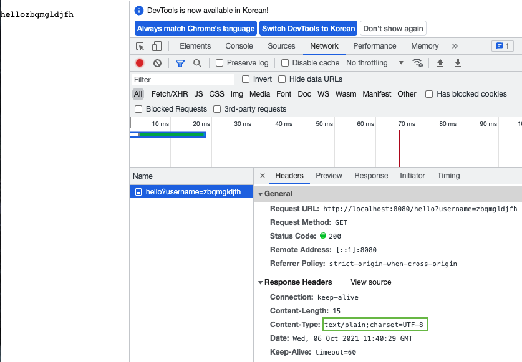Filter requests by Media type
The height and width of the screenshot is (362, 522).
pos(259,94)
